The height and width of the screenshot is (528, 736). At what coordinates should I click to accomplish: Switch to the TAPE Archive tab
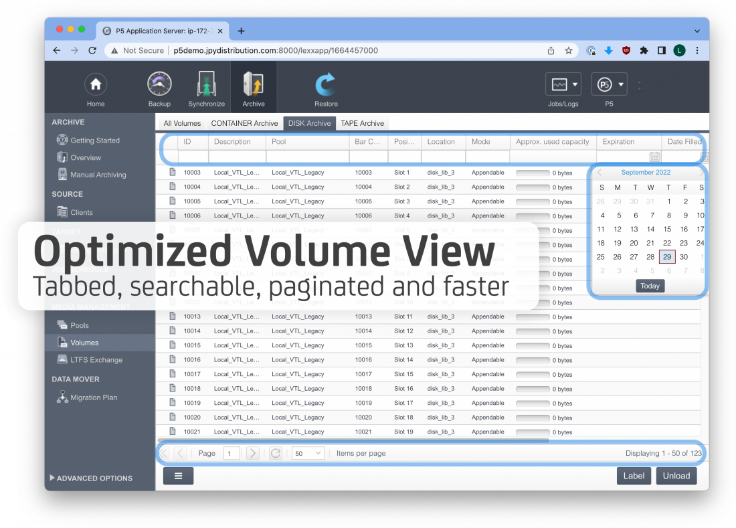point(362,123)
